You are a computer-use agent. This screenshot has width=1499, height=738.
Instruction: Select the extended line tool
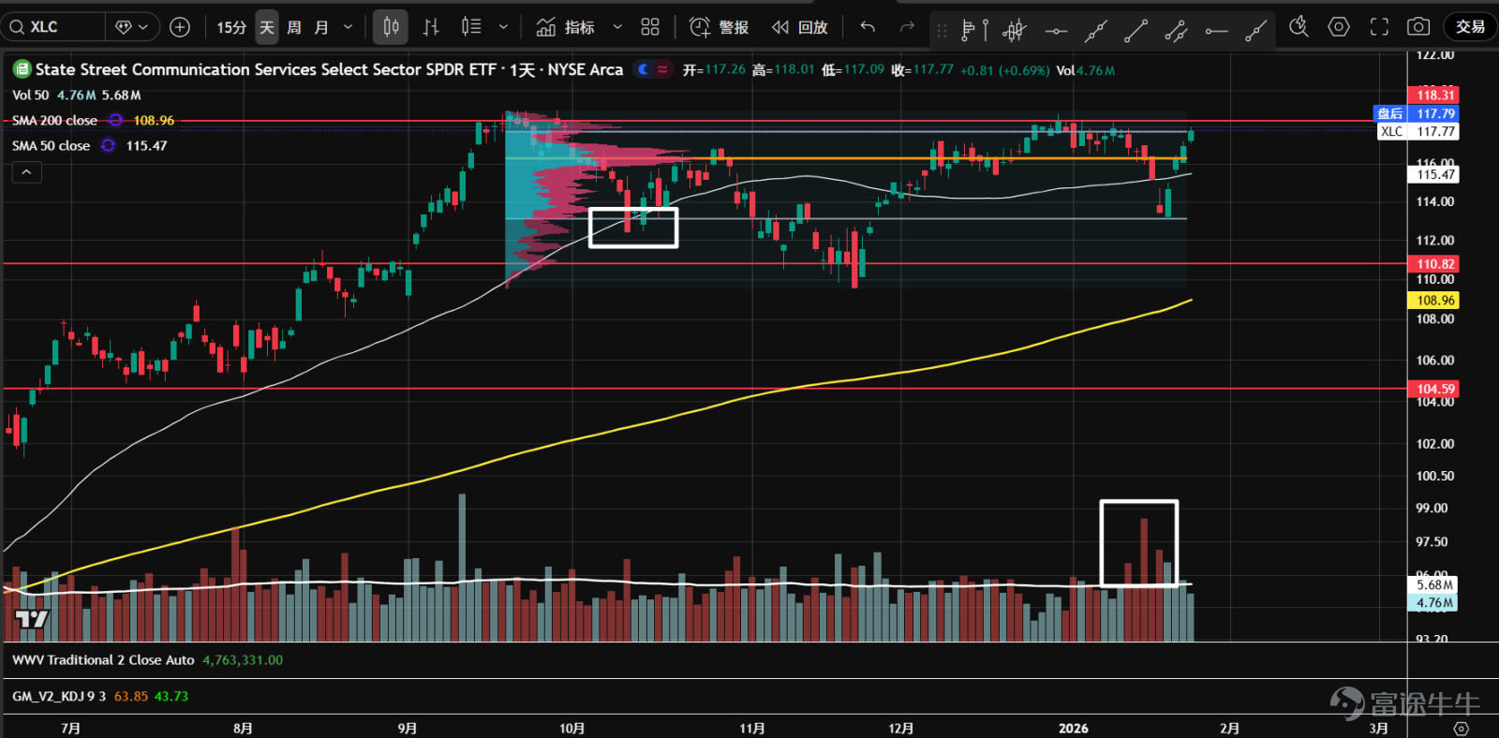point(1096,31)
